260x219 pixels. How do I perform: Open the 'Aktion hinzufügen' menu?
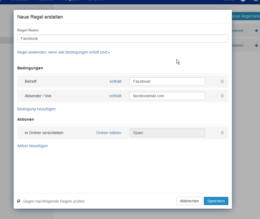(x=32, y=146)
